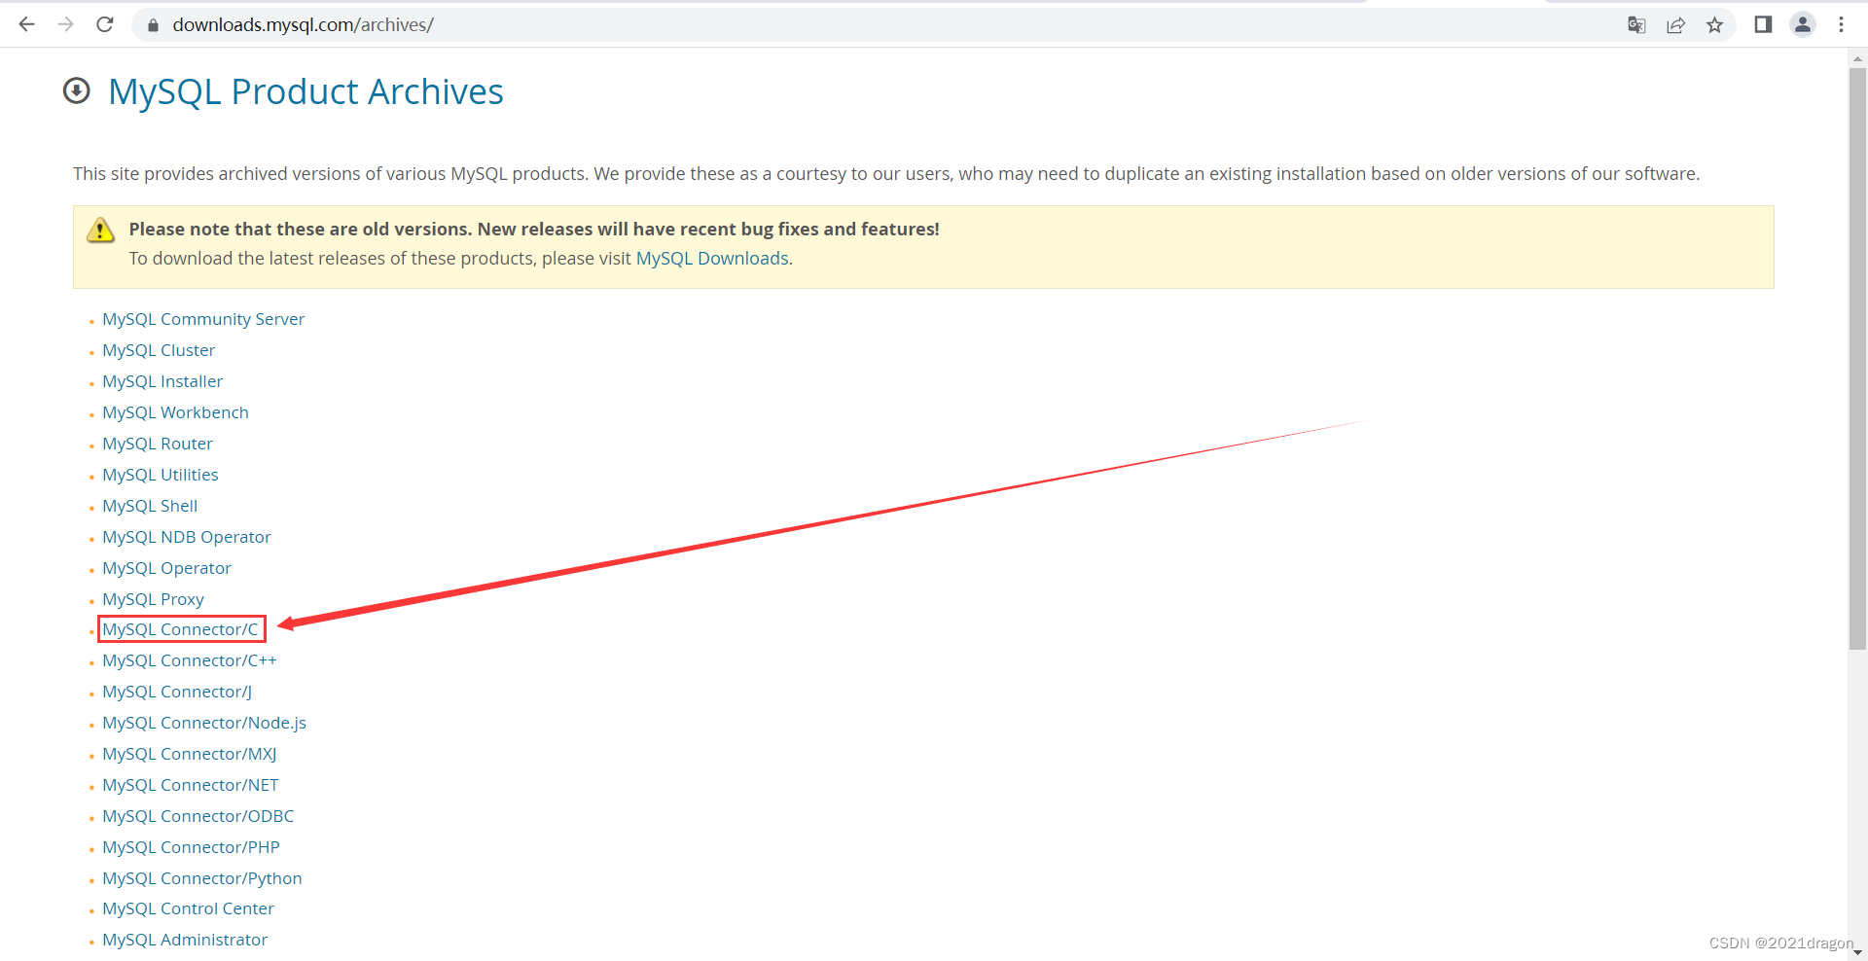This screenshot has width=1868, height=961.
Task: Click the MySQL Product Archives heading
Action: point(305,91)
